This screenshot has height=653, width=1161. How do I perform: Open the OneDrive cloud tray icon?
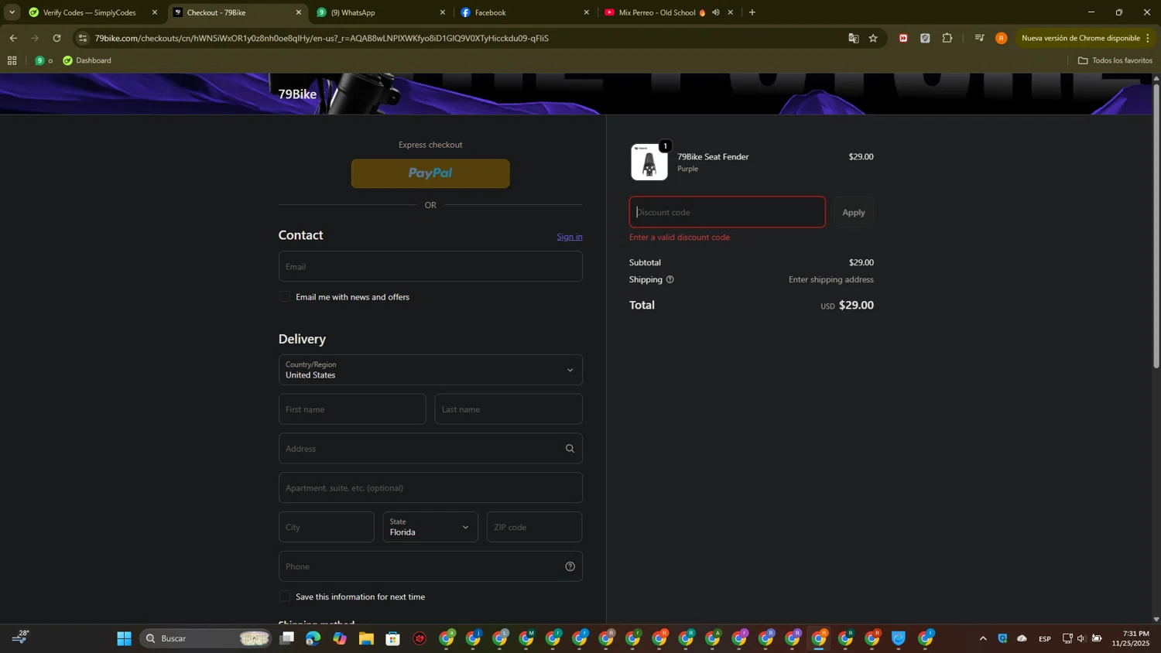(x=1022, y=638)
